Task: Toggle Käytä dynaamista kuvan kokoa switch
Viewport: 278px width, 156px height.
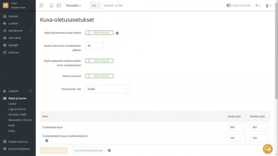Action: pos(99,33)
